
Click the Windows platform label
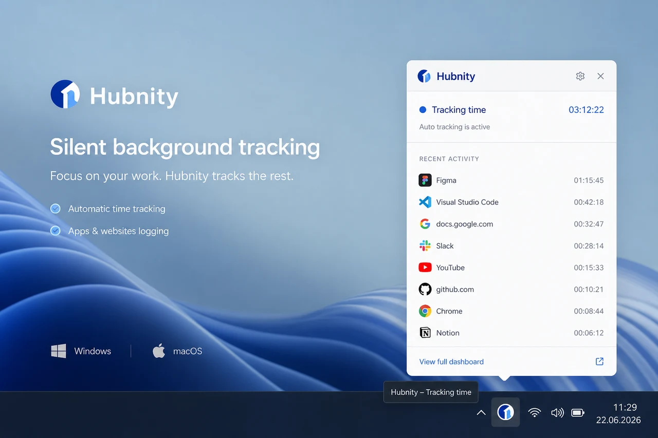pos(93,351)
